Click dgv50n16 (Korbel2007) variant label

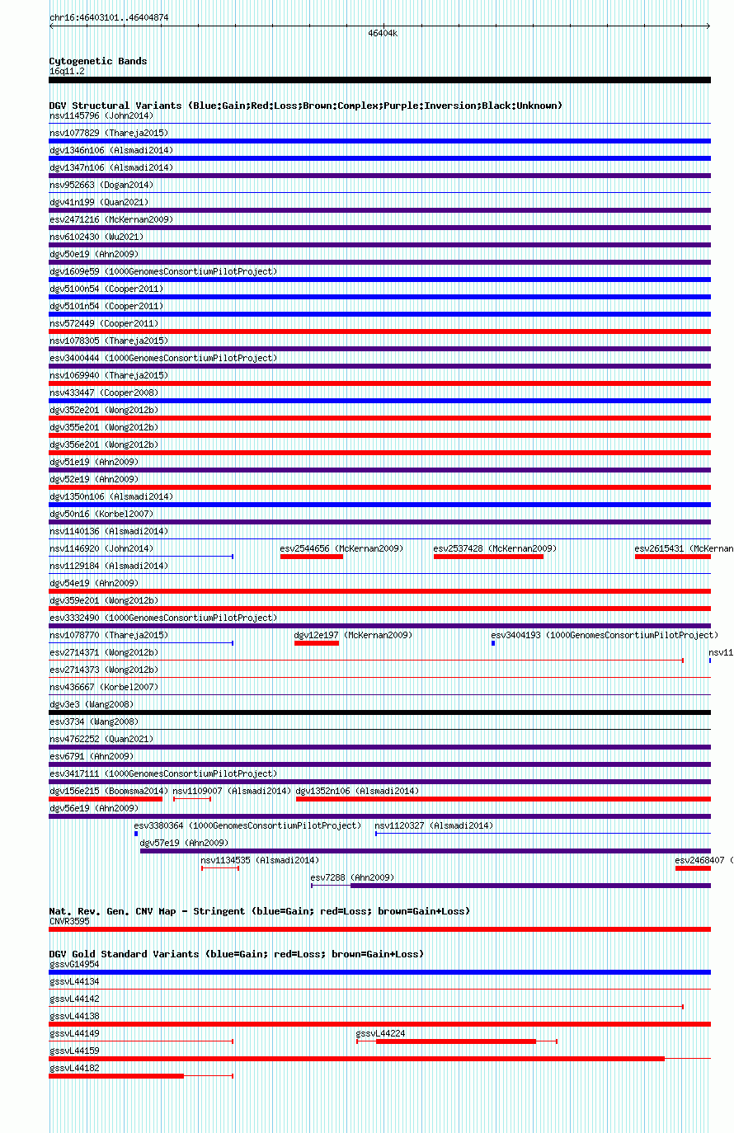[101, 514]
